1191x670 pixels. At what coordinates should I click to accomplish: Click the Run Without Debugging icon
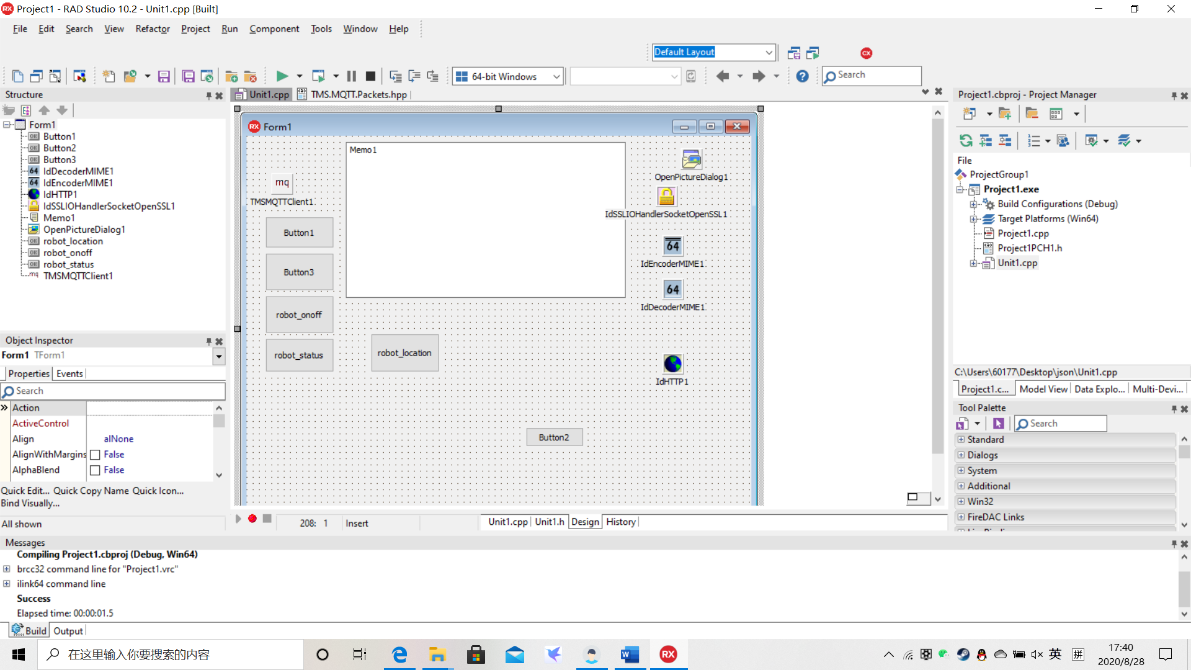(x=318, y=76)
